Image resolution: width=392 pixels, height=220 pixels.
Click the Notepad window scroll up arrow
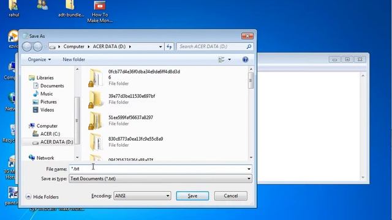(363, 75)
